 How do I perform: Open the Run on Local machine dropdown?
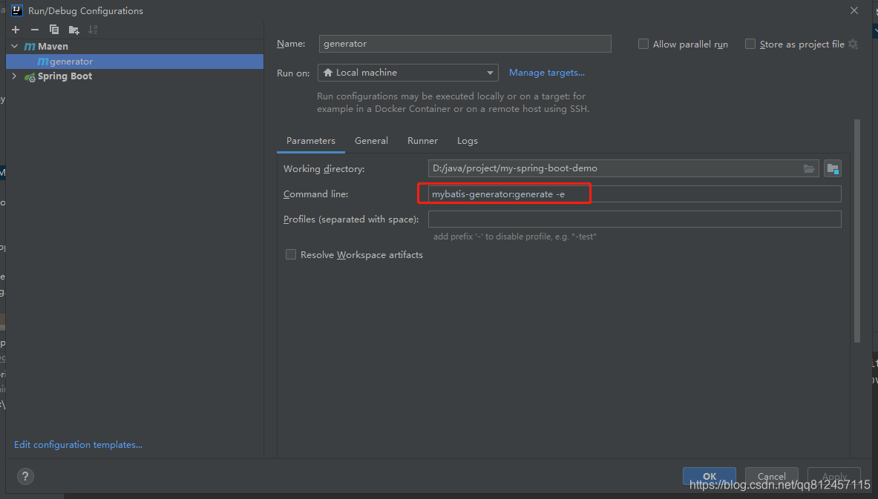(407, 73)
